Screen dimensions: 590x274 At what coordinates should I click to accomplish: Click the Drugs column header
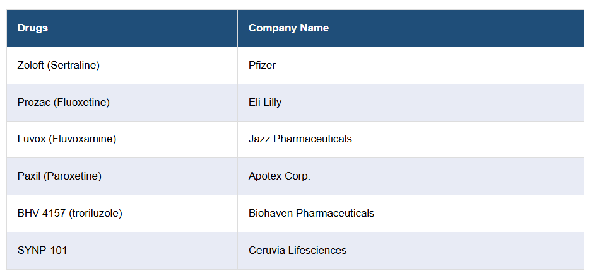[33, 28]
